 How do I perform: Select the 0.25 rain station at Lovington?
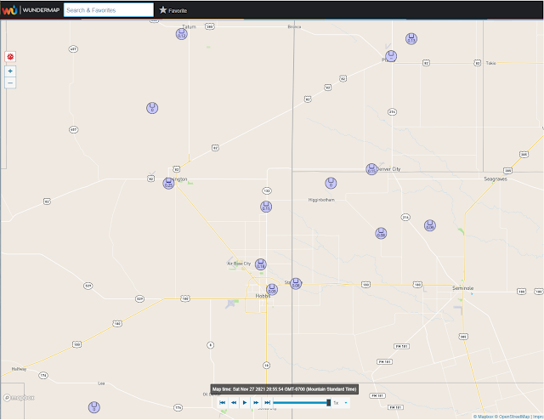168,184
